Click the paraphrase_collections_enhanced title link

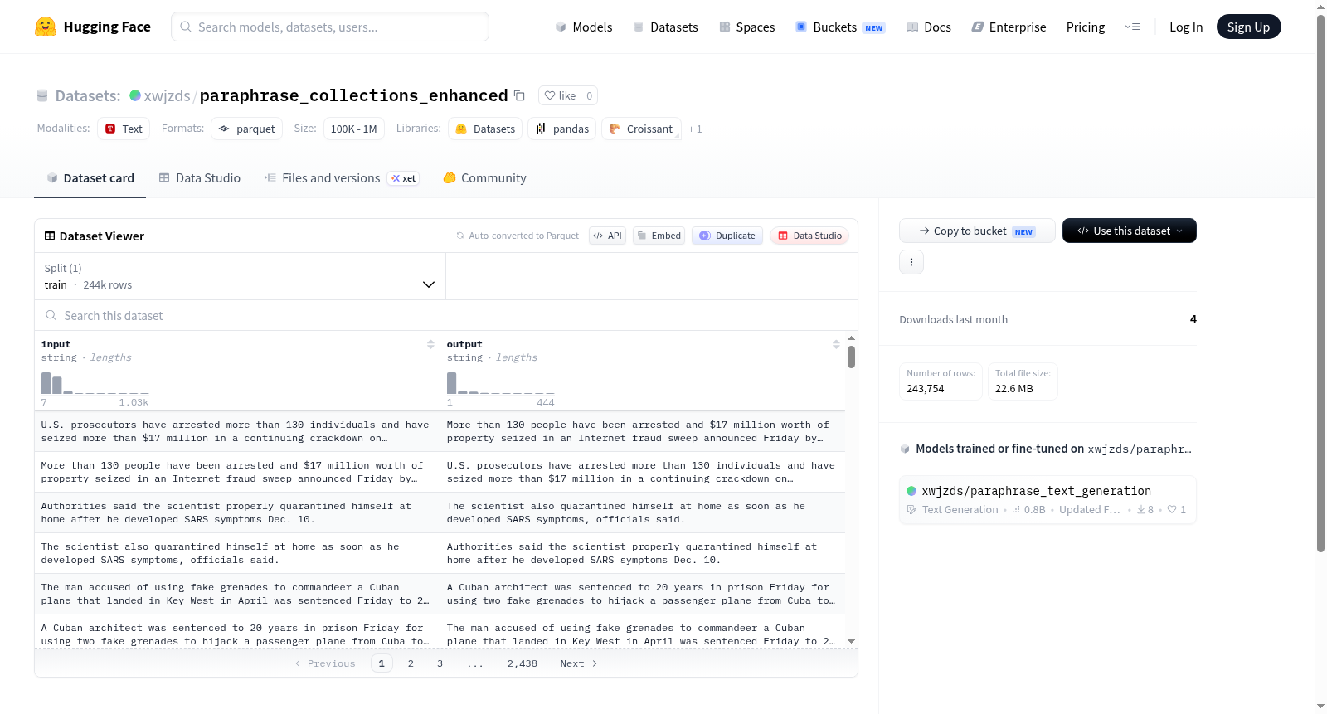tap(354, 95)
